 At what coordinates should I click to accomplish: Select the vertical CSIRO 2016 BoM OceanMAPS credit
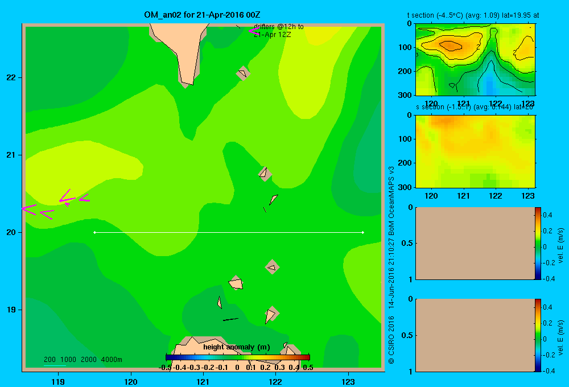click(x=391, y=265)
